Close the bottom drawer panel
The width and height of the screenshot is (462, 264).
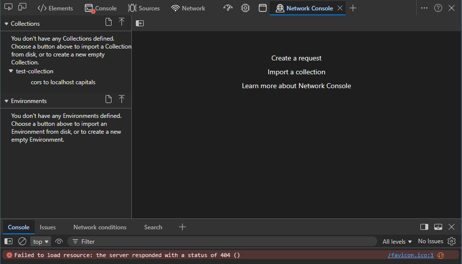(x=452, y=227)
